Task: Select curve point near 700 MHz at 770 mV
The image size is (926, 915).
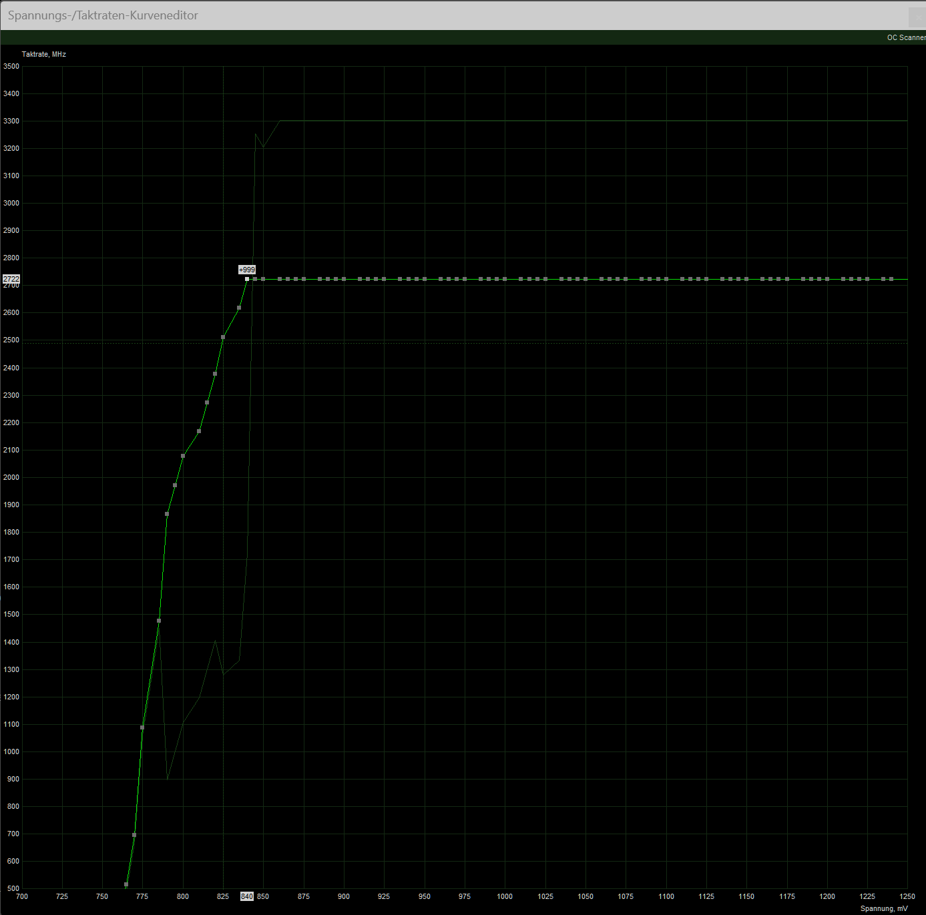Action: click(134, 834)
